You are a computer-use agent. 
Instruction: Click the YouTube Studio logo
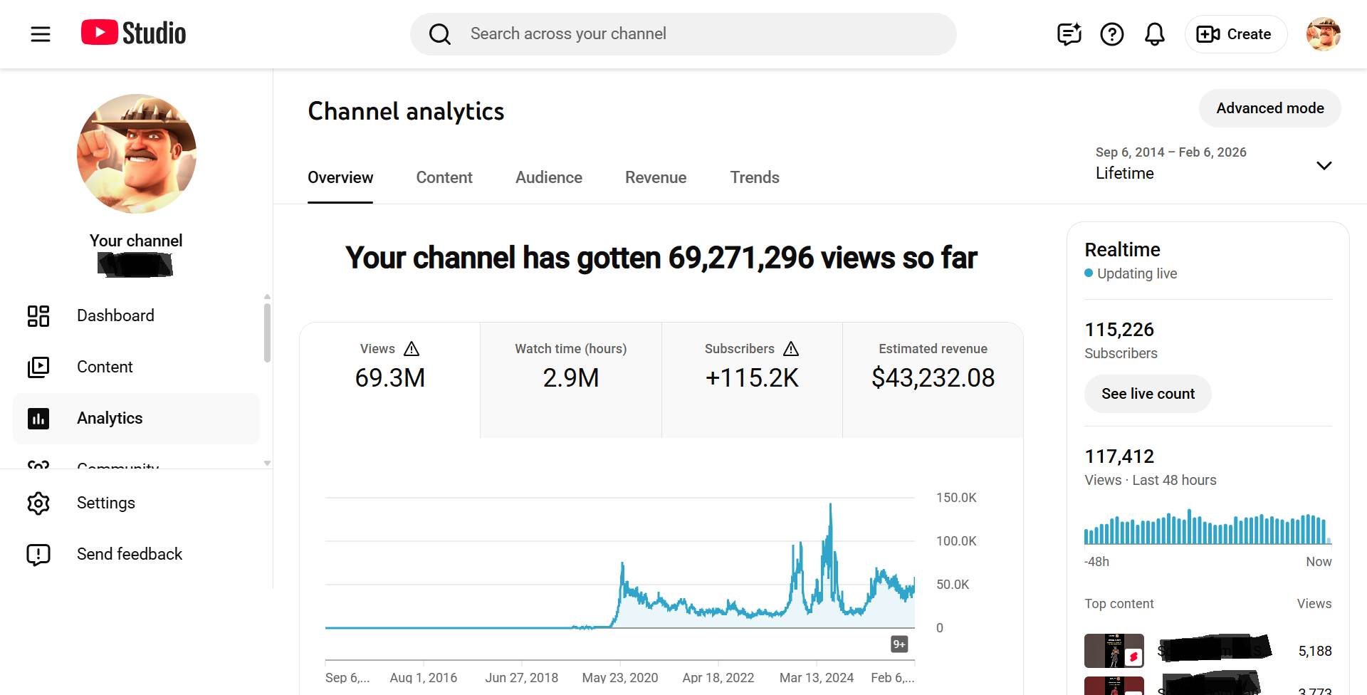133,33
